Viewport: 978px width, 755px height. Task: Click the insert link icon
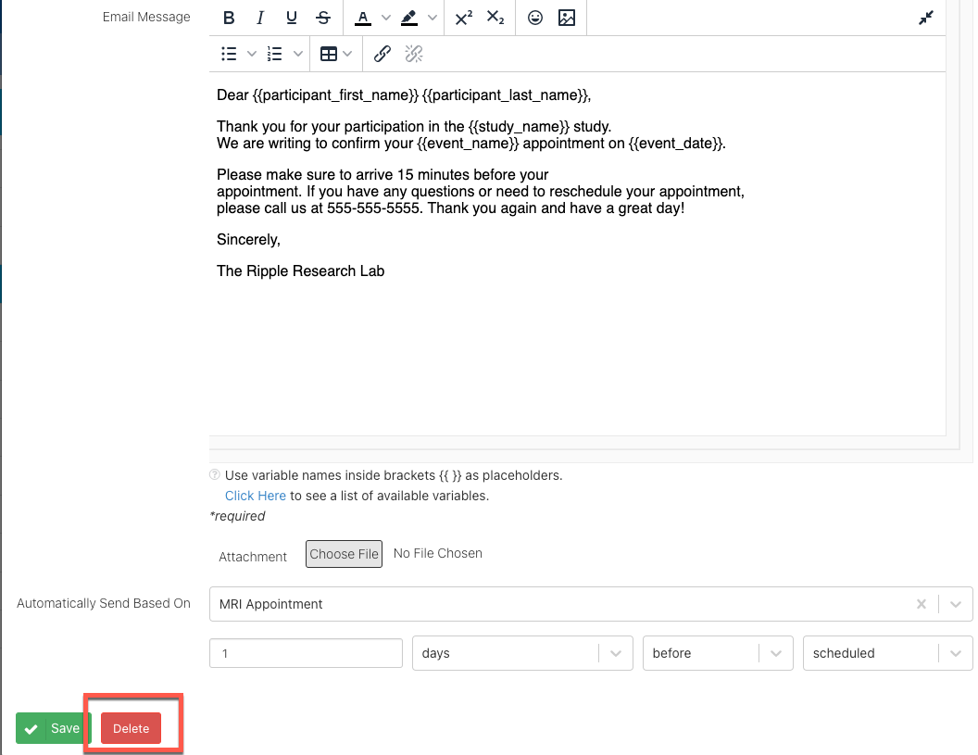tap(382, 54)
